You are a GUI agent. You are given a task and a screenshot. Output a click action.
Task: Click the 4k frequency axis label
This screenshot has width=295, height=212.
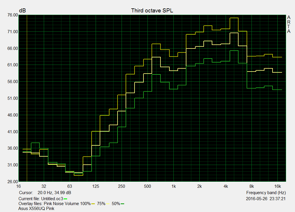click(226, 186)
